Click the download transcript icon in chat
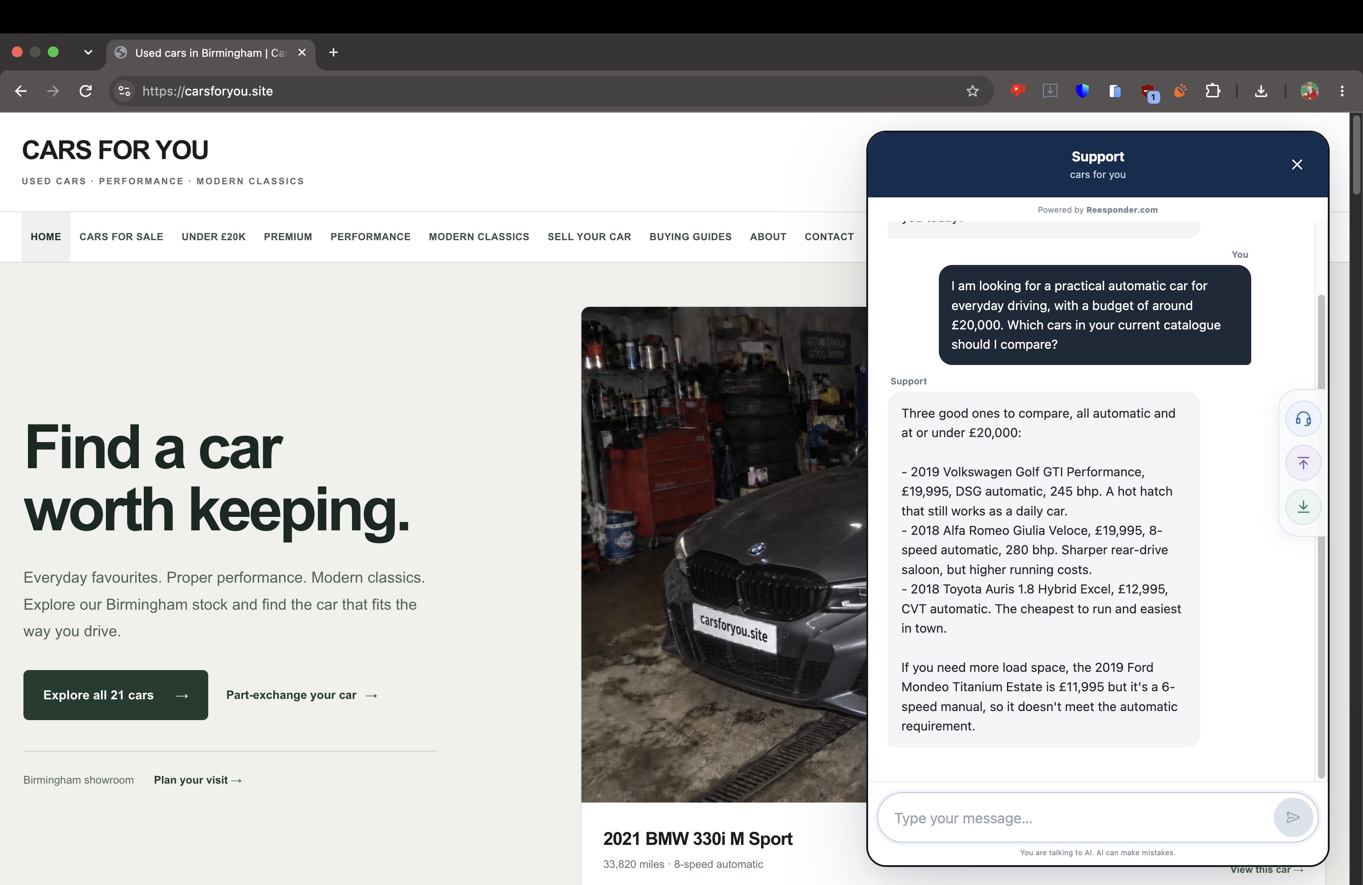The width and height of the screenshot is (1363, 885). pos(1304,506)
